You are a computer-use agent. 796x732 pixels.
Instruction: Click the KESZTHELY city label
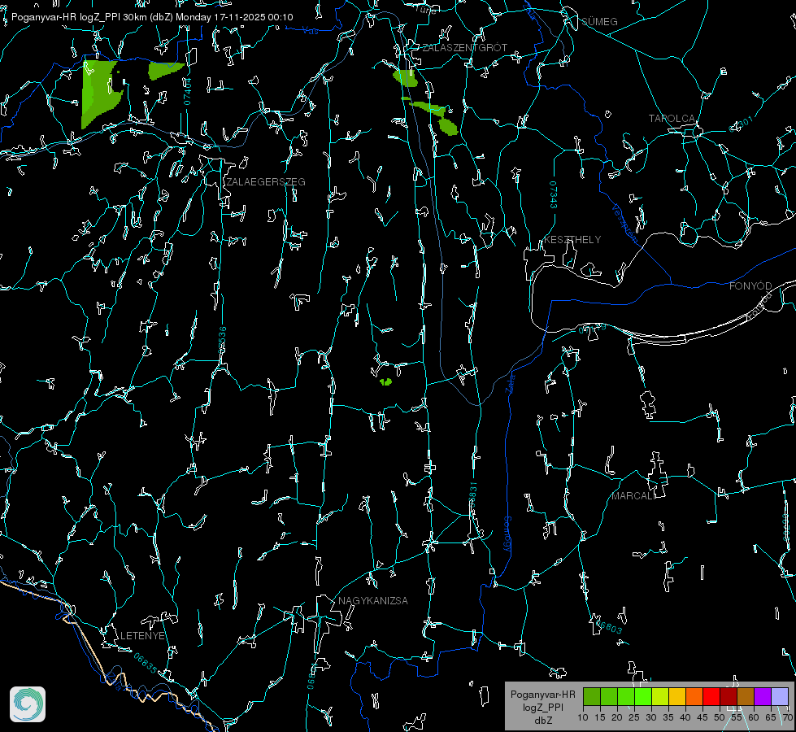pyautogui.click(x=572, y=239)
